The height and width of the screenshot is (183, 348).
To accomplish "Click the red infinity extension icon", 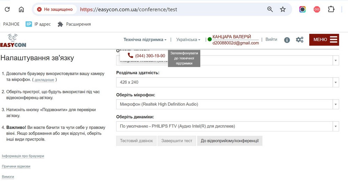I will [317, 9].
